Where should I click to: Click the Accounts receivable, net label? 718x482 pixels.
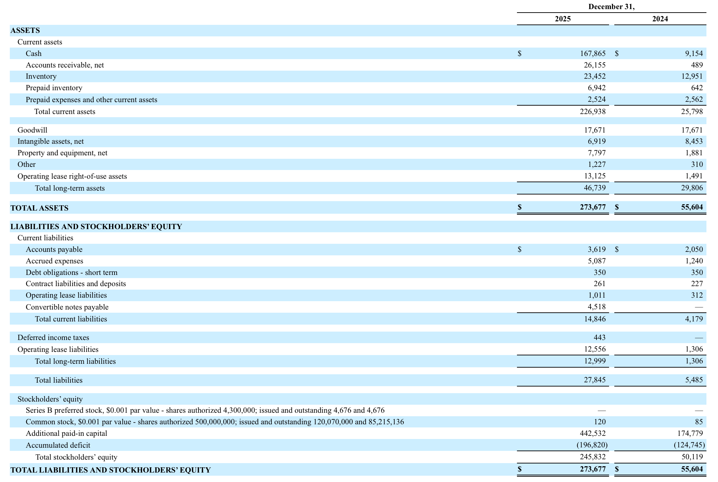point(65,65)
